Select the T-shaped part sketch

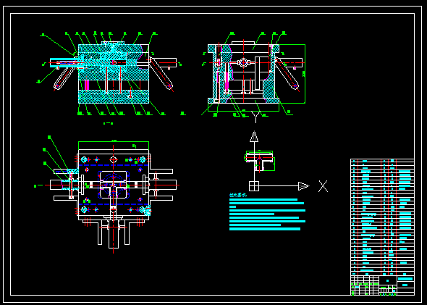click(x=260, y=161)
